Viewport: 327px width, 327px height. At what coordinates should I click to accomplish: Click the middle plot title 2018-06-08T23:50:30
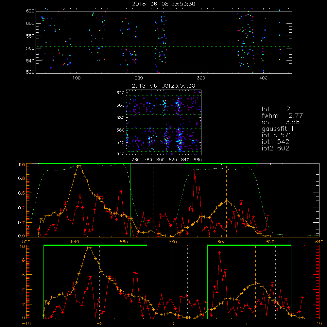pyautogui.click(x=164, y=86)
